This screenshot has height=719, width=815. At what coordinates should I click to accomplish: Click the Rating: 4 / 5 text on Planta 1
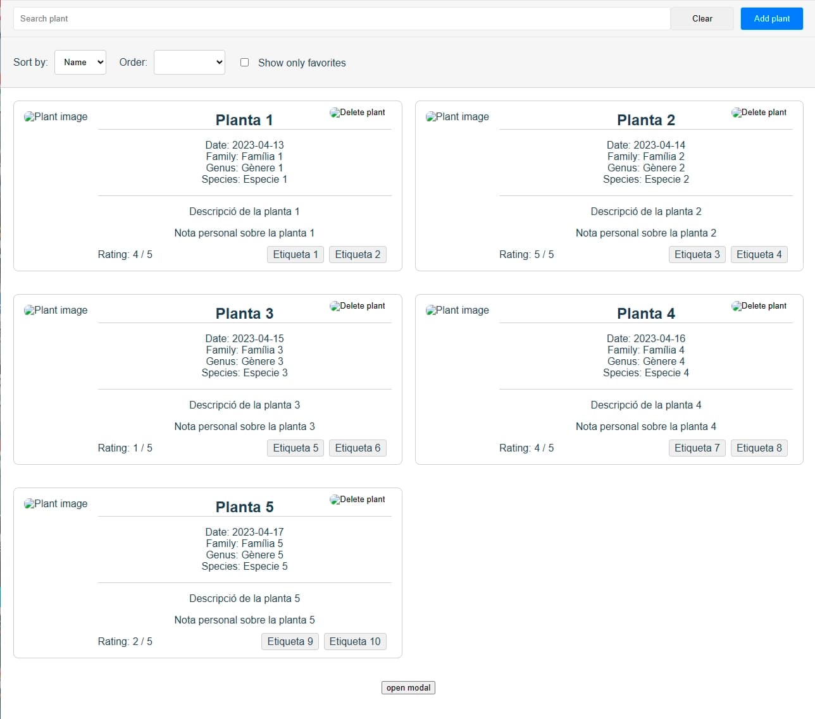coord(125,254)
